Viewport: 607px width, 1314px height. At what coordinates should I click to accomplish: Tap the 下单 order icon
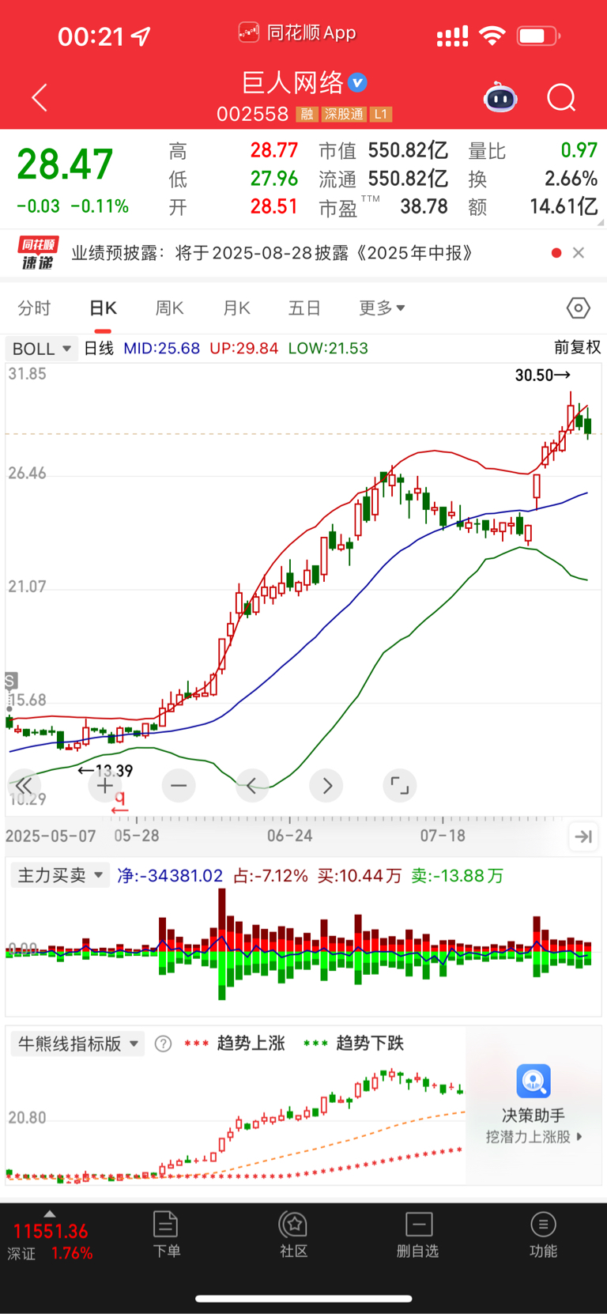coord(166,1234)
